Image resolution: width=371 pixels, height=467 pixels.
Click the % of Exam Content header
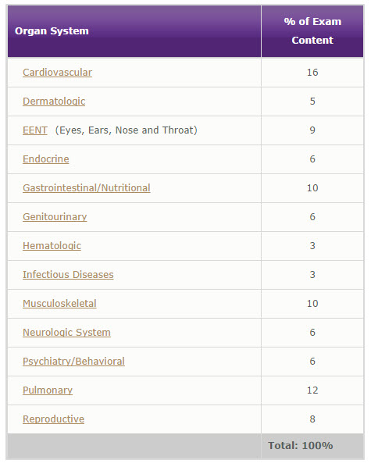point(312,31)
